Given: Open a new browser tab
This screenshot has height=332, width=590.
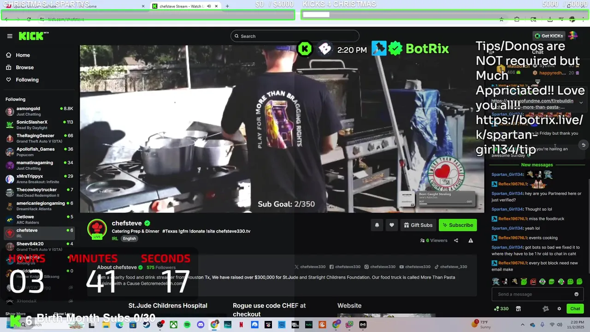Looking at the screenshot, I should coord(227,6).
